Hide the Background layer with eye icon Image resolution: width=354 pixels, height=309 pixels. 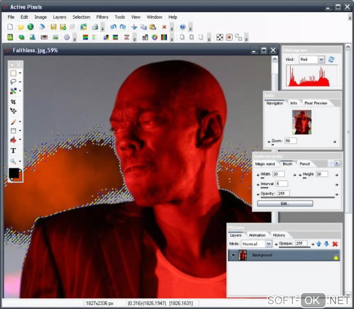[234, 255]
